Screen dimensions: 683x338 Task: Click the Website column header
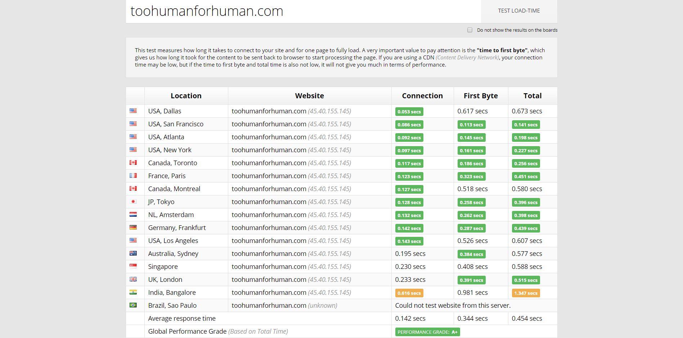pos(310,96)
